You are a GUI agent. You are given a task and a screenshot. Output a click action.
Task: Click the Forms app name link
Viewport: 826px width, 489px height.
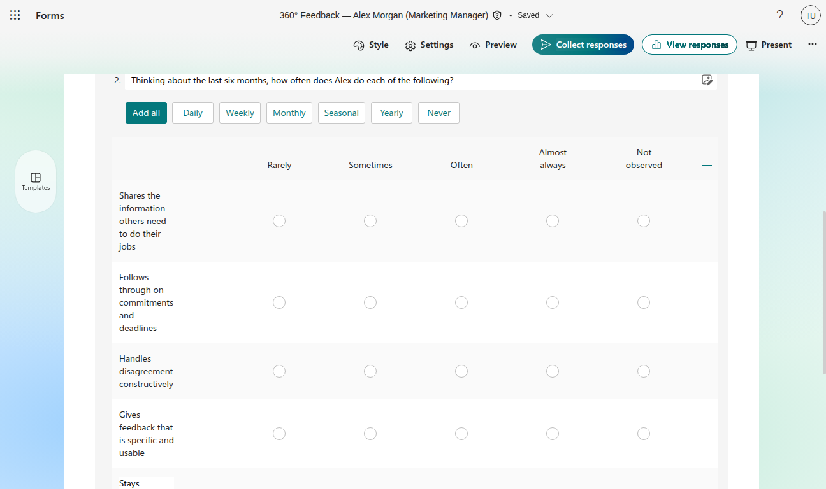pos(50,15)
